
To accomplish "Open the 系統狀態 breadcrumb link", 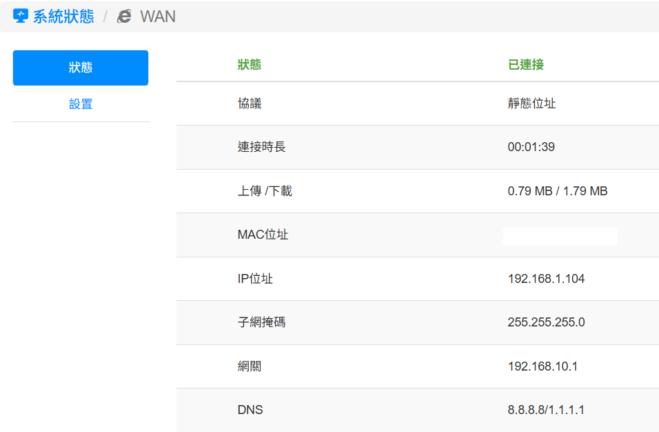I will pyautogui.click(x=63, y=17).
